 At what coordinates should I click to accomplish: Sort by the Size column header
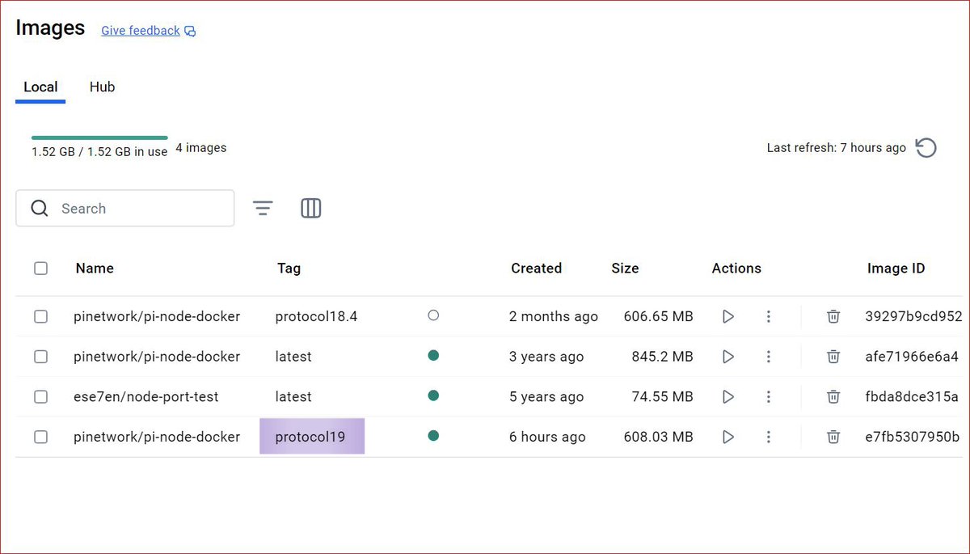pyautogui.click(x=625, y=269)
